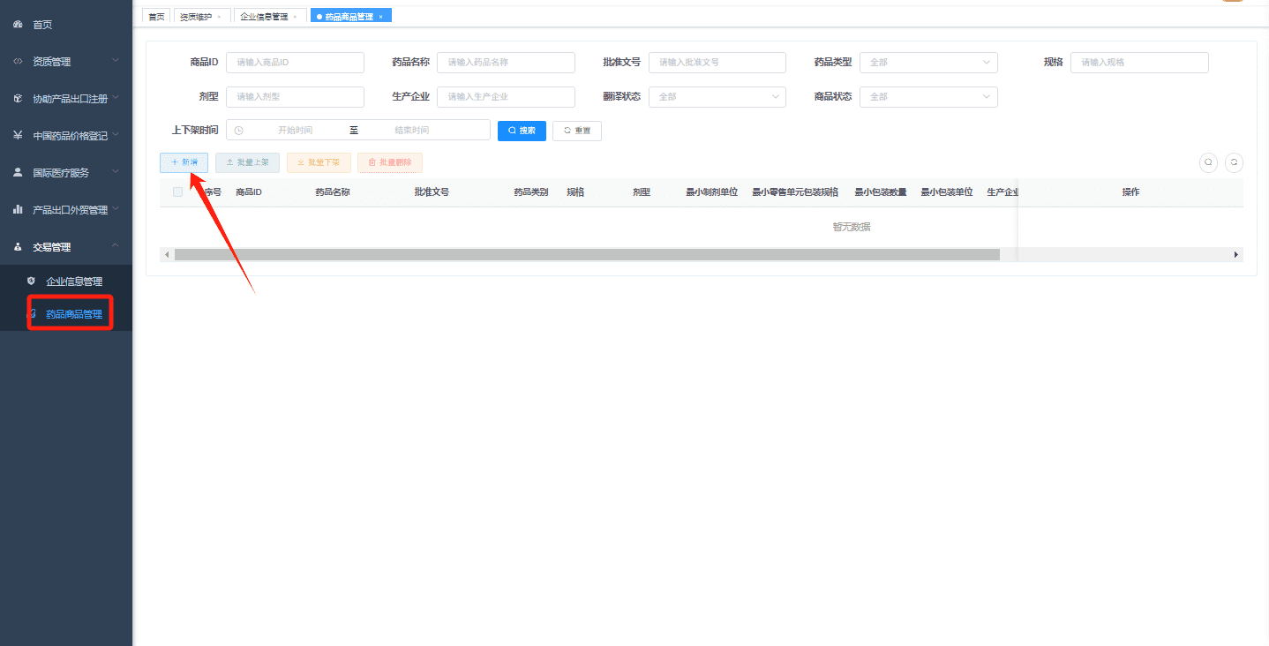Screen dimensions: 1269x646
Task: Open 企业信息管理 in the sidebar
Action: tap(74, 282)
